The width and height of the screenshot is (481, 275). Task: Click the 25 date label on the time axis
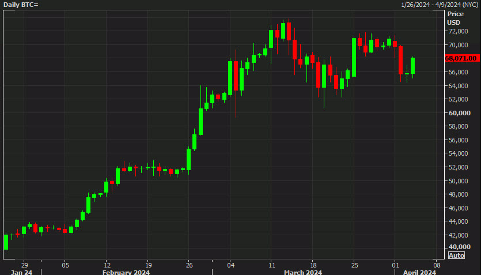click(x=354, y=265)
